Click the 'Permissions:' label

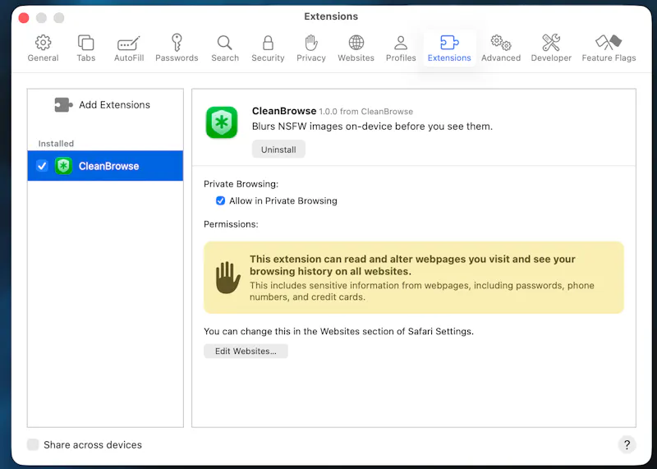tap(231, 224)
